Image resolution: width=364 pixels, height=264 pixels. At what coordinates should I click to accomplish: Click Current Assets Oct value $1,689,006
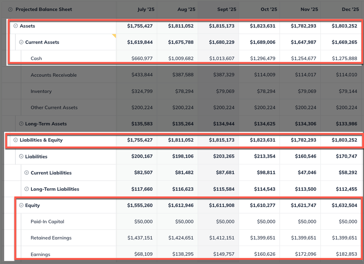(262, 42)
